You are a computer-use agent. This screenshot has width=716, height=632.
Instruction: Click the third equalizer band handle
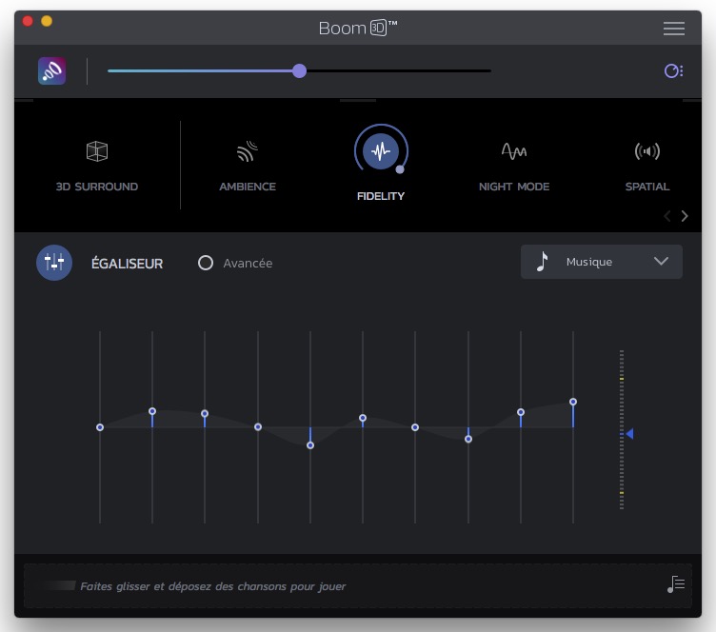click(x=205, y=413)
